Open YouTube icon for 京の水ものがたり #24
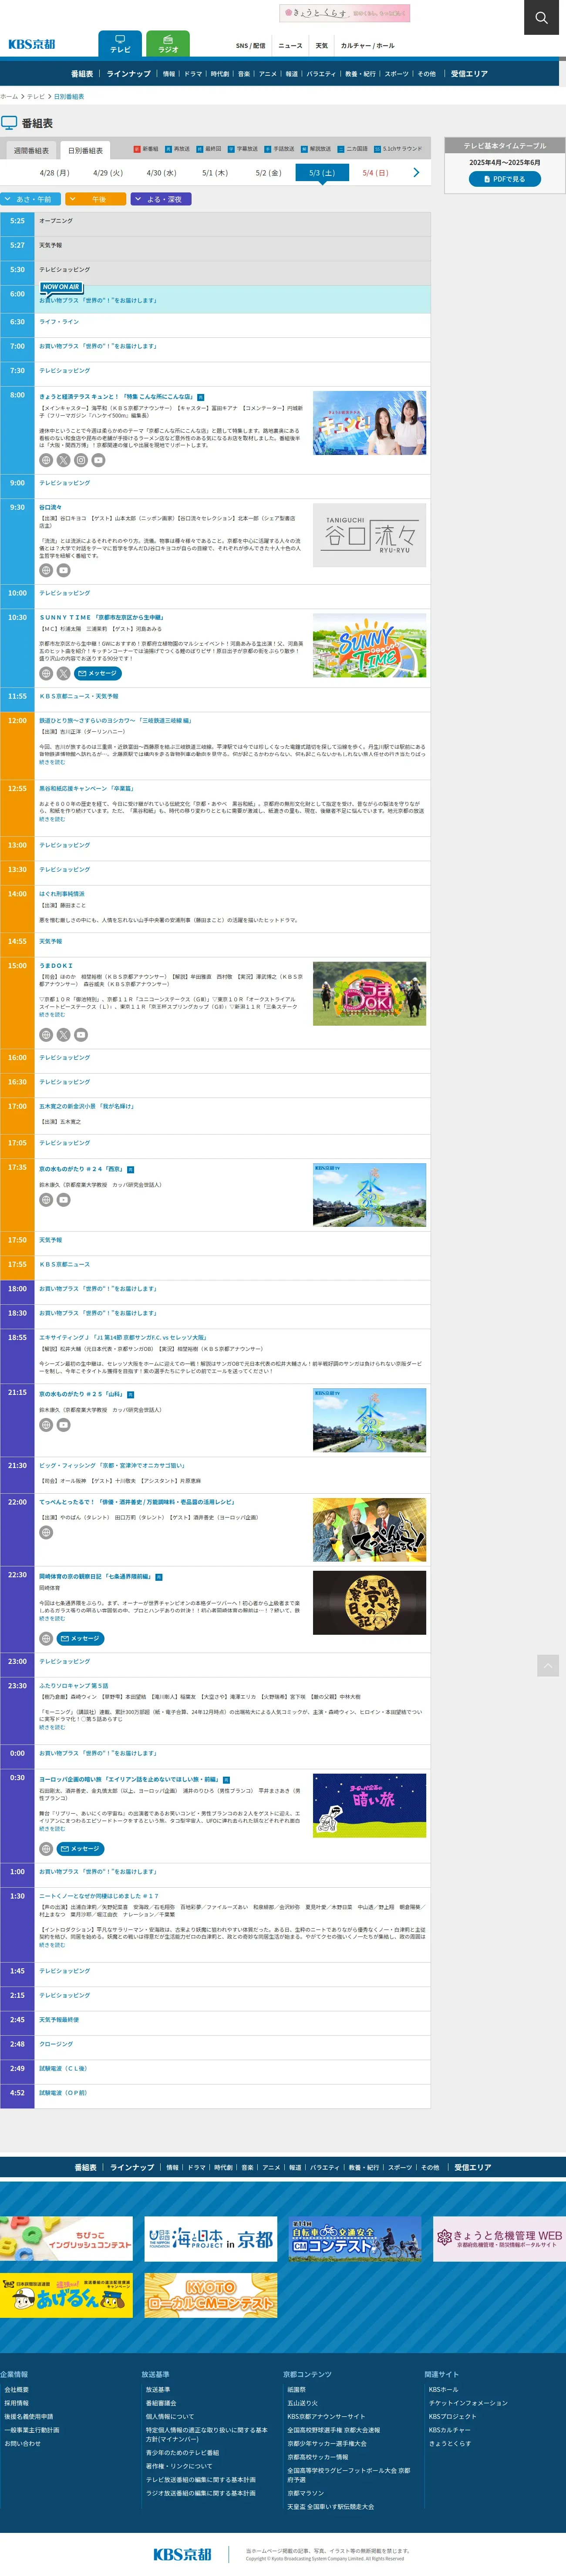 coord(63,1199)
